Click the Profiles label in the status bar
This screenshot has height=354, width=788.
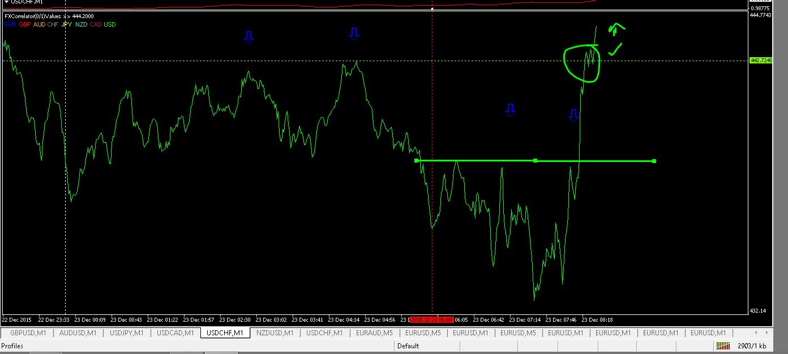12,346
